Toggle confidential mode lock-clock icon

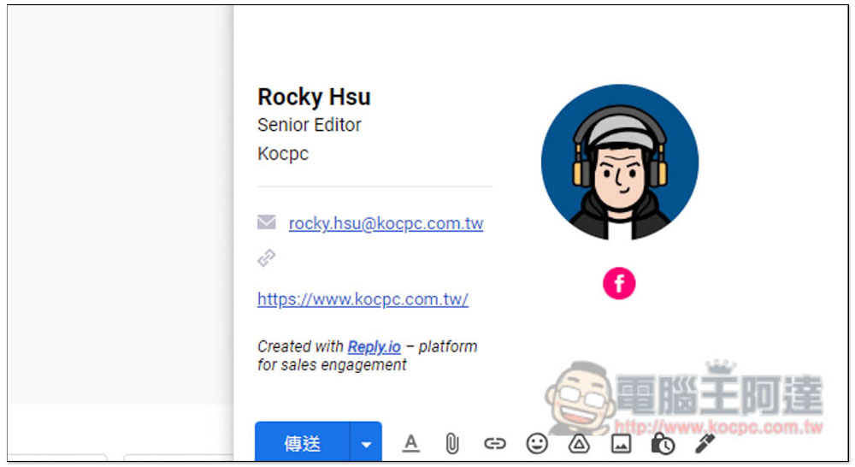(x=663, y=444)
